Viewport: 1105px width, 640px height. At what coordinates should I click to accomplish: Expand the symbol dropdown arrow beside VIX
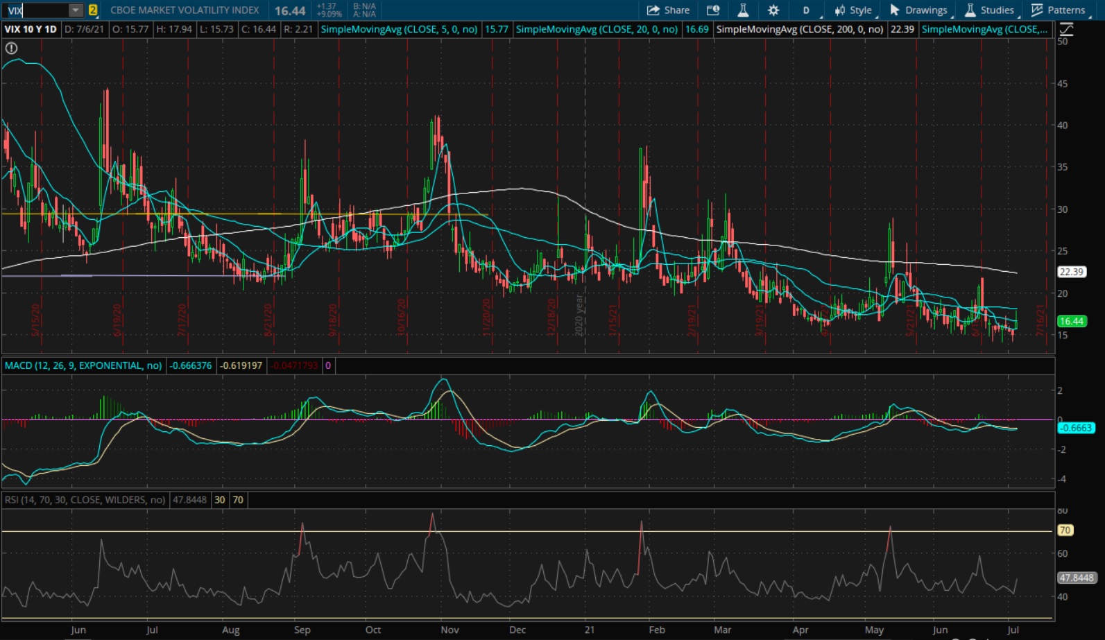pos(75,10)
